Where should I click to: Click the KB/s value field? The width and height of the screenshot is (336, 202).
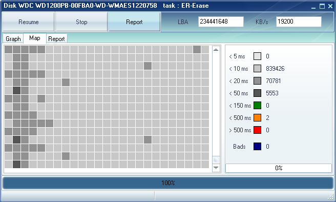pyautogui.click(x=299, y=22)
